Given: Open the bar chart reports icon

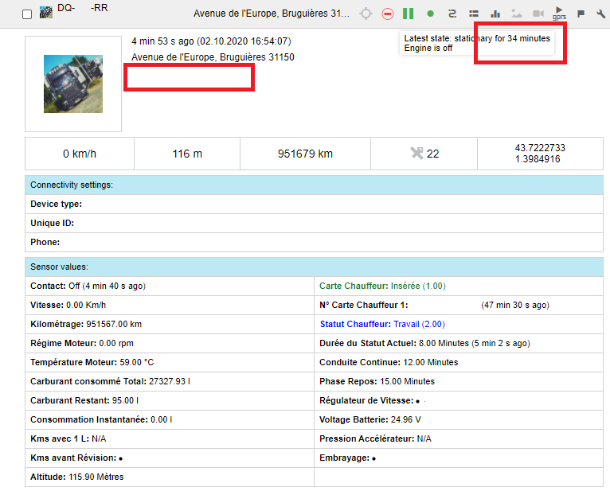Looking at the screenshot, I should click(x=495, y=14).
